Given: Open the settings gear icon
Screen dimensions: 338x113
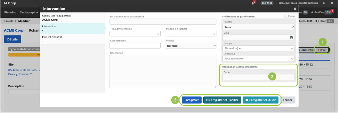Looking at the screenshot, I should point(332,3).
